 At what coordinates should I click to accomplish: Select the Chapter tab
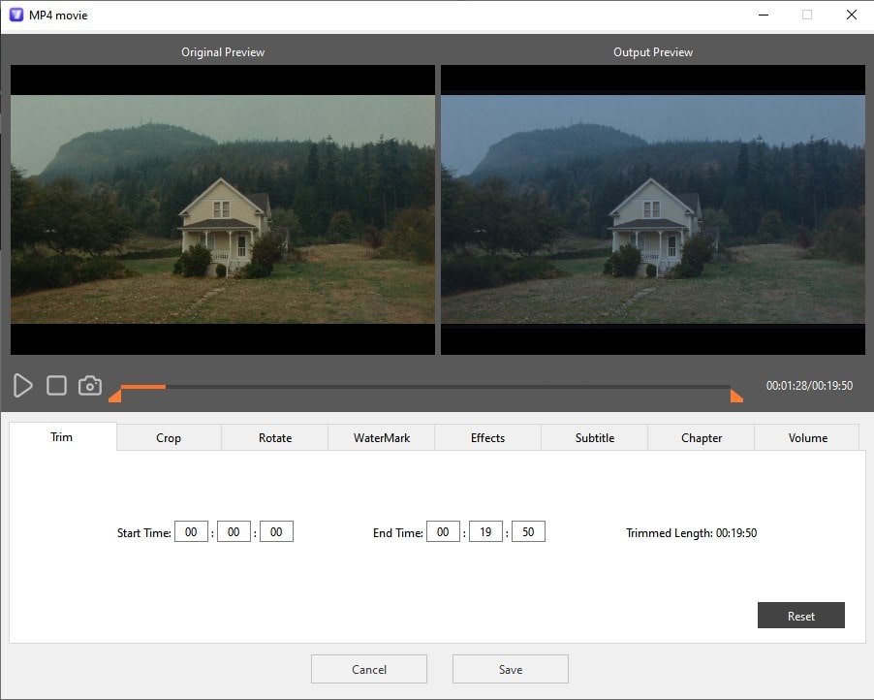tap(700, 437)
